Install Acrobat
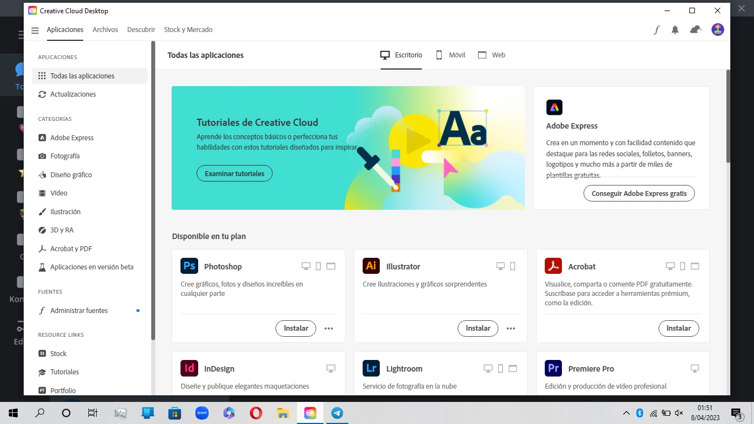The height and width of the screenshot is (424, 754). click(x=679, y=328)
